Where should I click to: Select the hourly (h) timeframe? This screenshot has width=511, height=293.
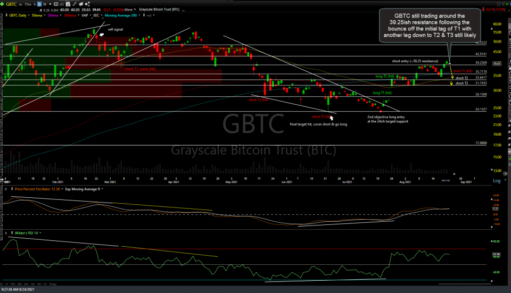click(35, 4)
